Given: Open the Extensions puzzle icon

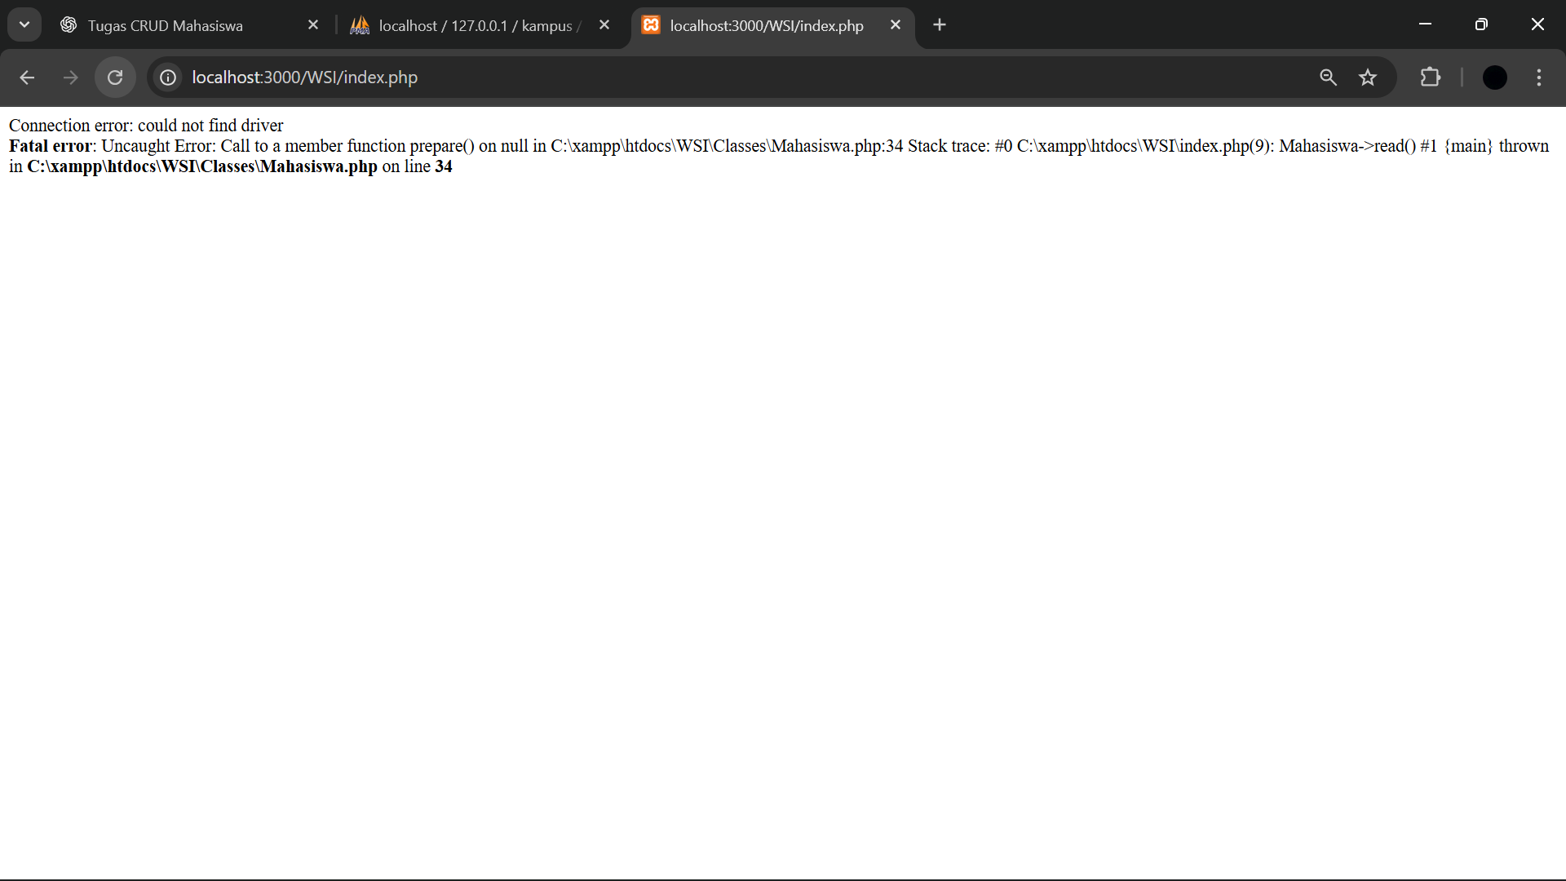Looking at the screenshot, I should tap(1431, 77).
